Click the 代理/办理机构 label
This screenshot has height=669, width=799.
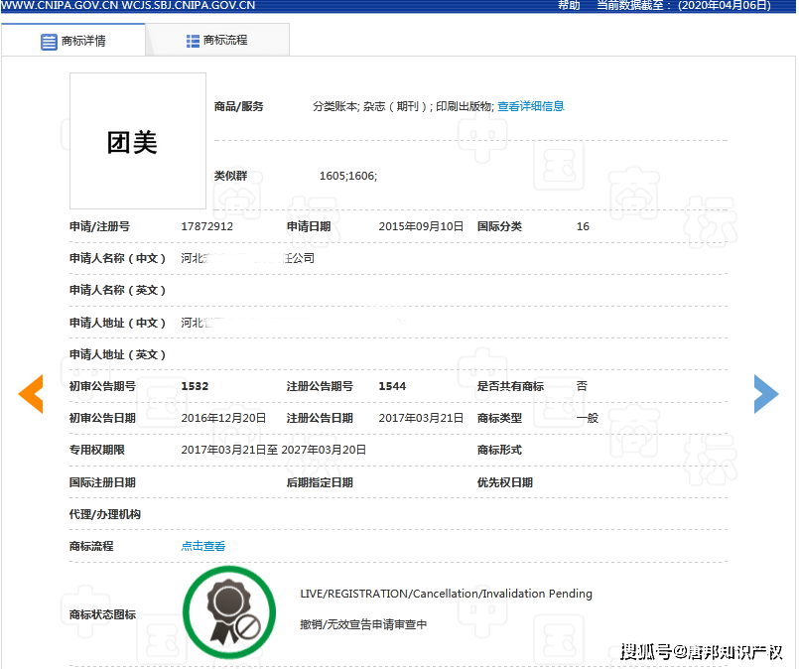pyautogui.click(x=105, y=514)
